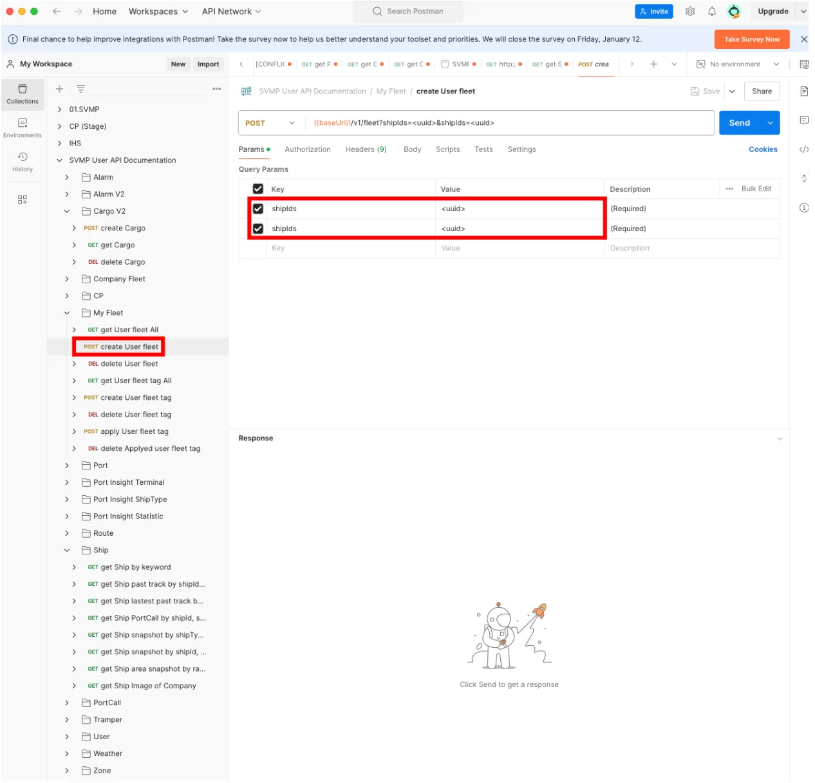815x783 pixels.
Task: Expand the Alarm V2 folder
Action: tap(67, 194)
